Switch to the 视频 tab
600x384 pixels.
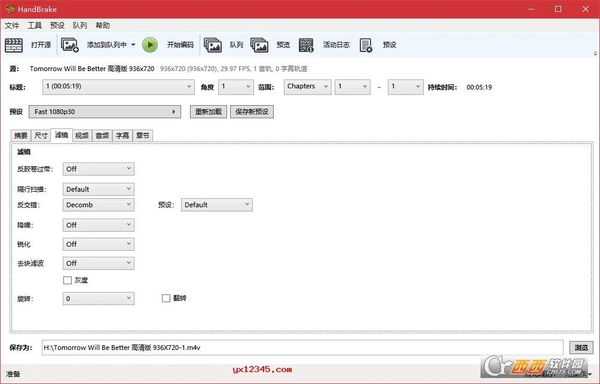click(81, 136)
